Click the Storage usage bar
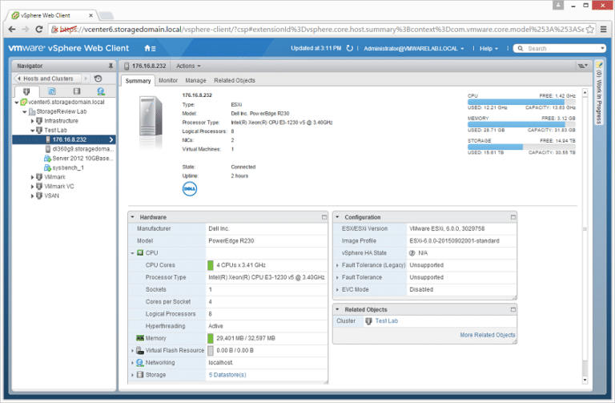The height and width of the screenshot is (403, 615). 521,147
